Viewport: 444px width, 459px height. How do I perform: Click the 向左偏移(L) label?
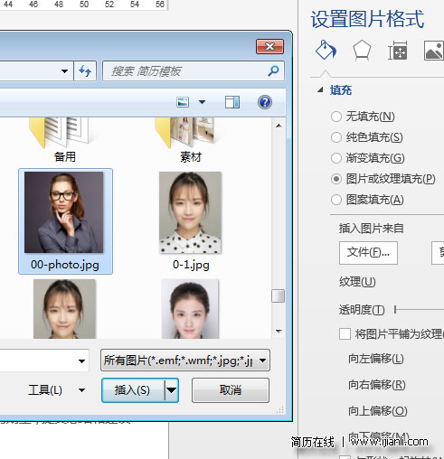[376, 359]
